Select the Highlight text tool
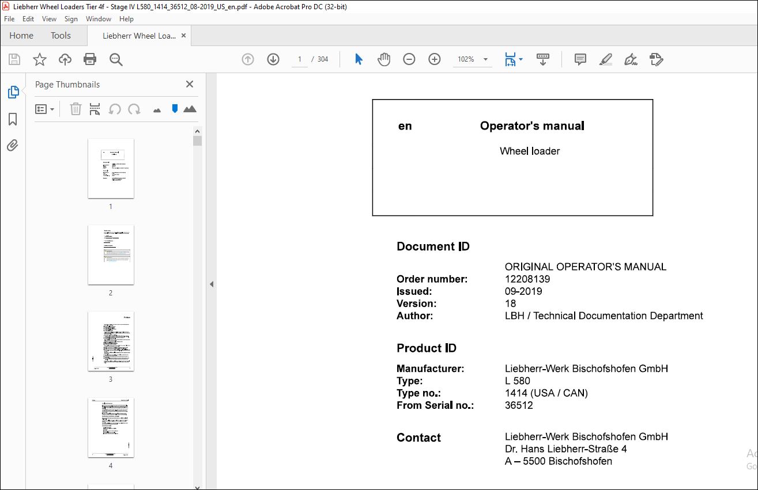The height and width of the screenshot is (490, 758). pos(605,59)
